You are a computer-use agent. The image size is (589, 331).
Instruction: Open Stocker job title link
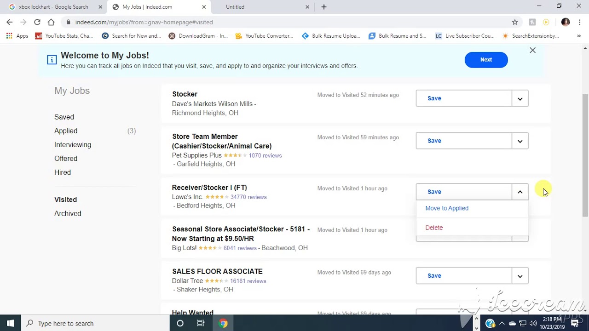tap(185, 94)
